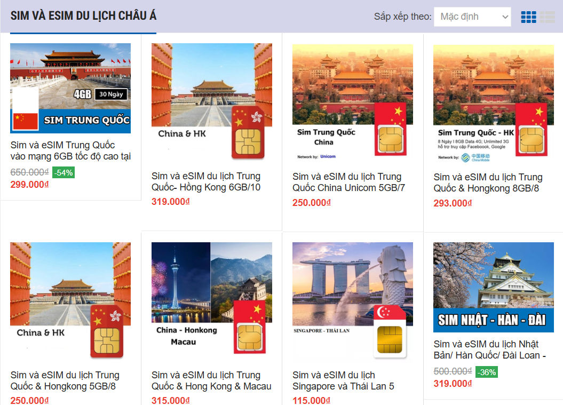
Task: Open link Trung Quốc & Hong Kong & Macau
Action: coord(211,380)
